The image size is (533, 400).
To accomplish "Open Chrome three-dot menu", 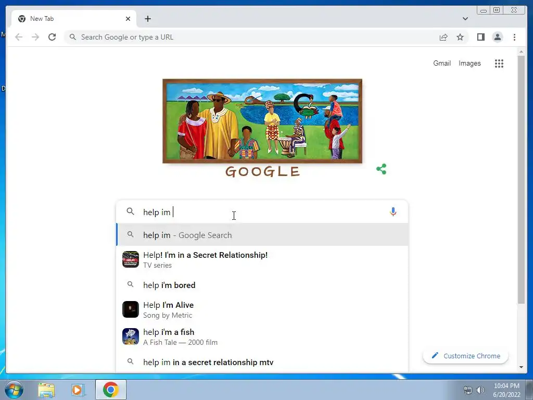I will coord(514,37).
